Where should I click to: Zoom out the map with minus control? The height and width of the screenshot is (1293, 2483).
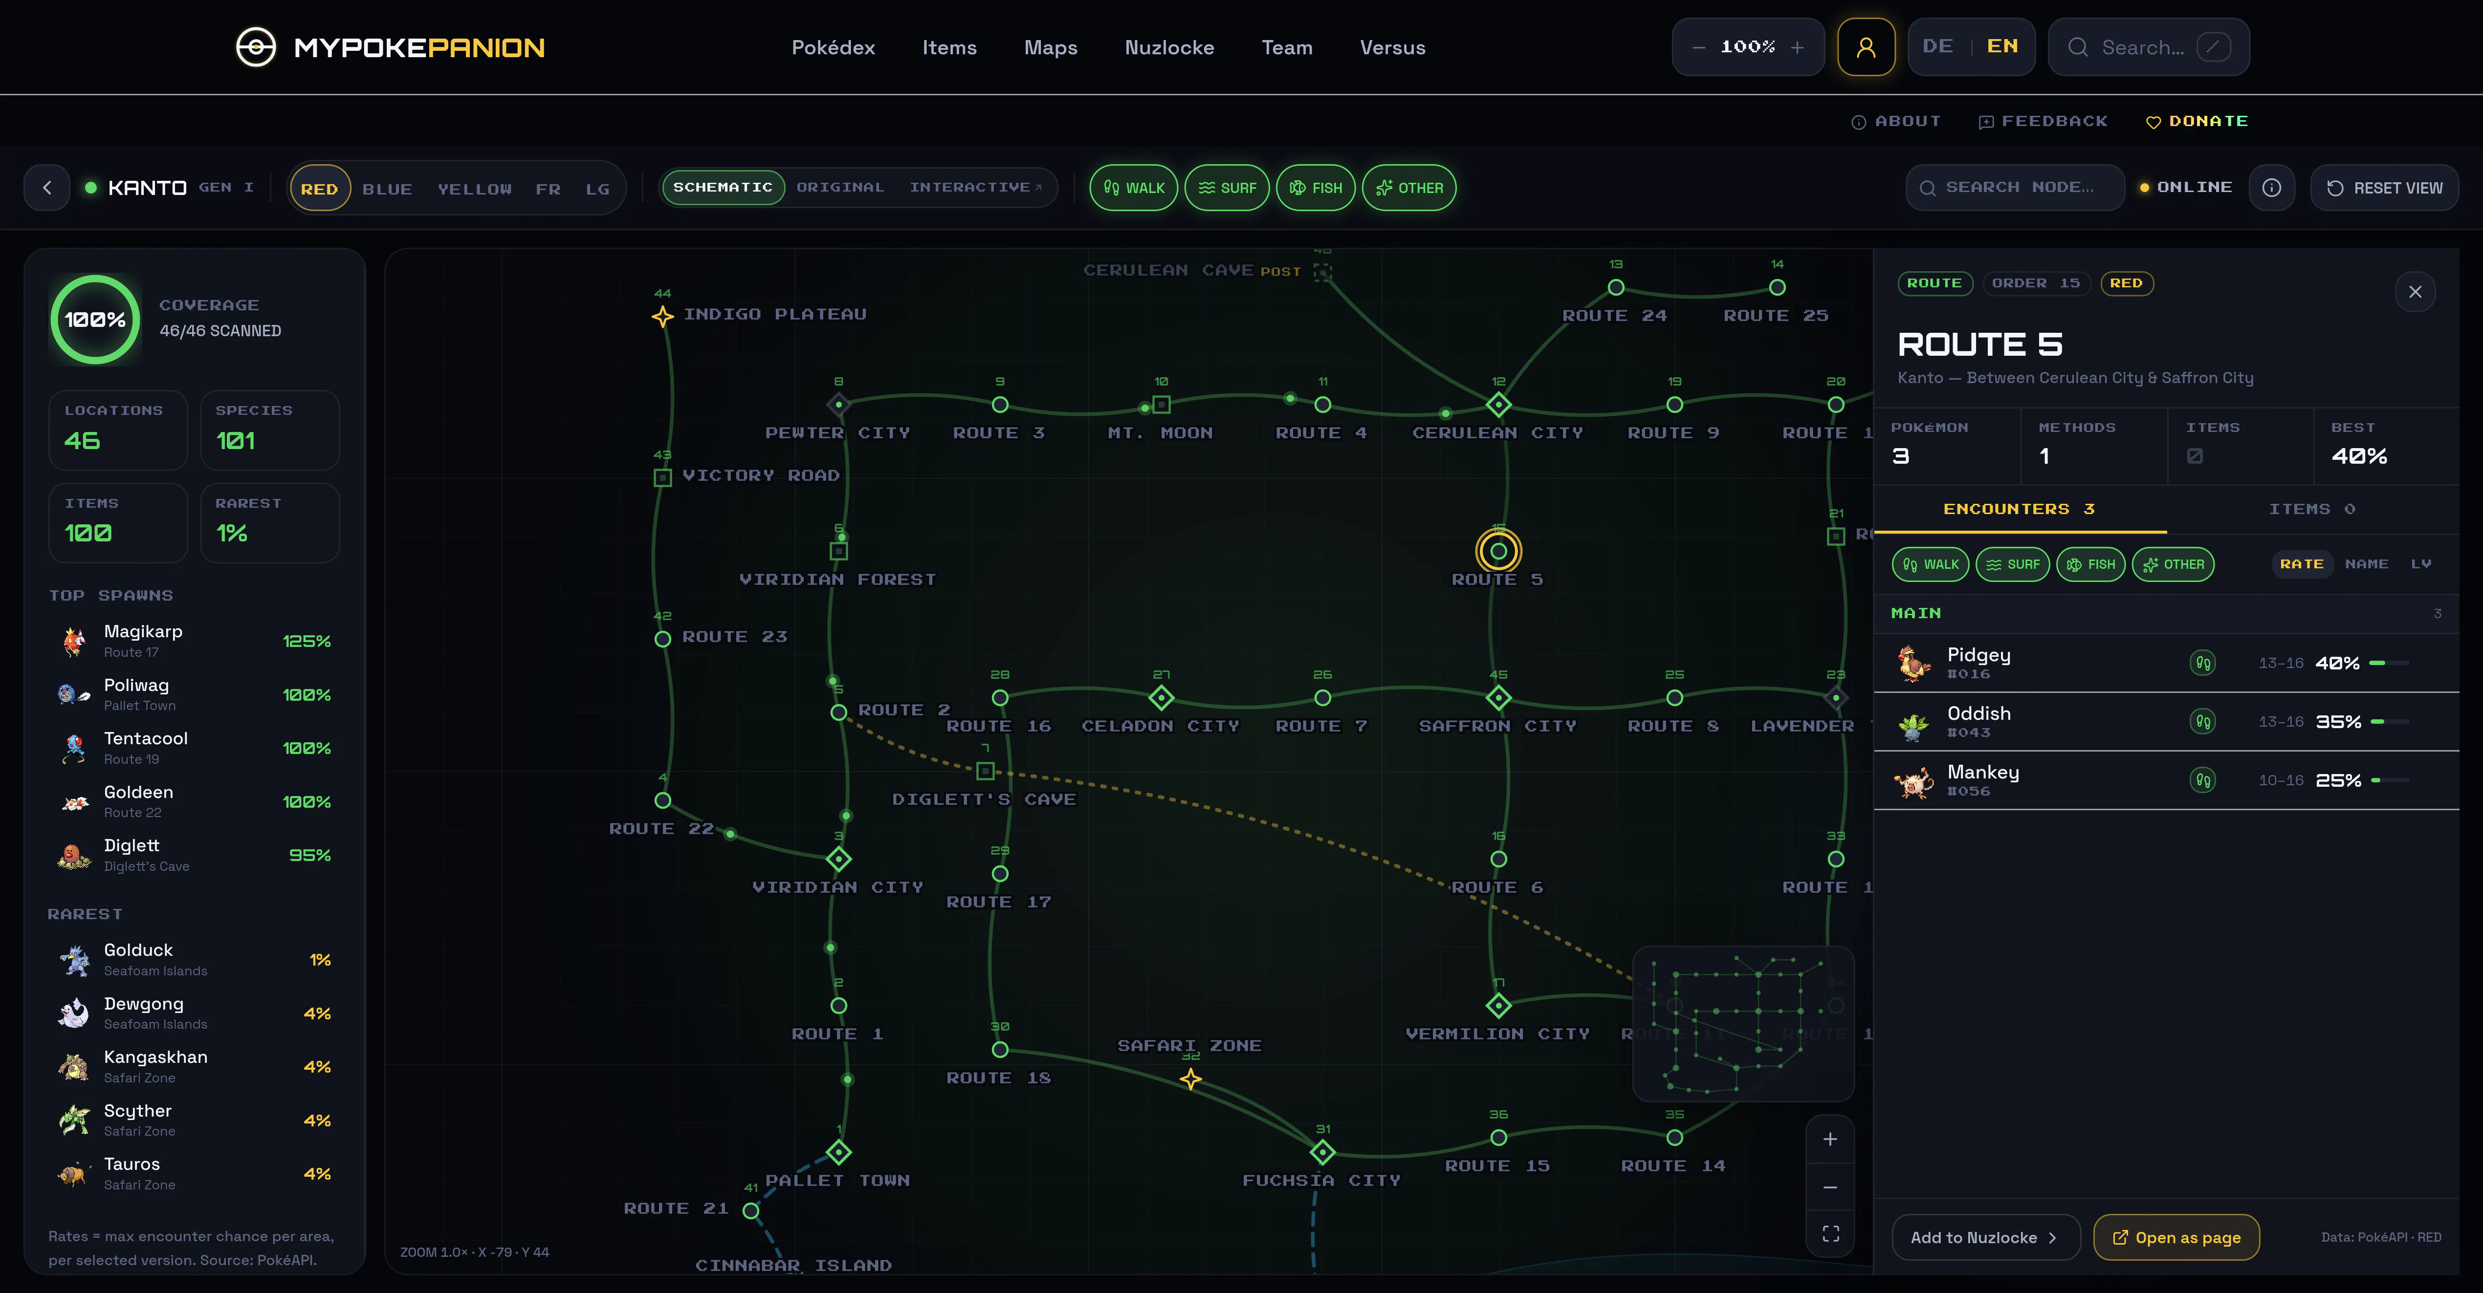pyautogui.click(x=1829, y=1187)
